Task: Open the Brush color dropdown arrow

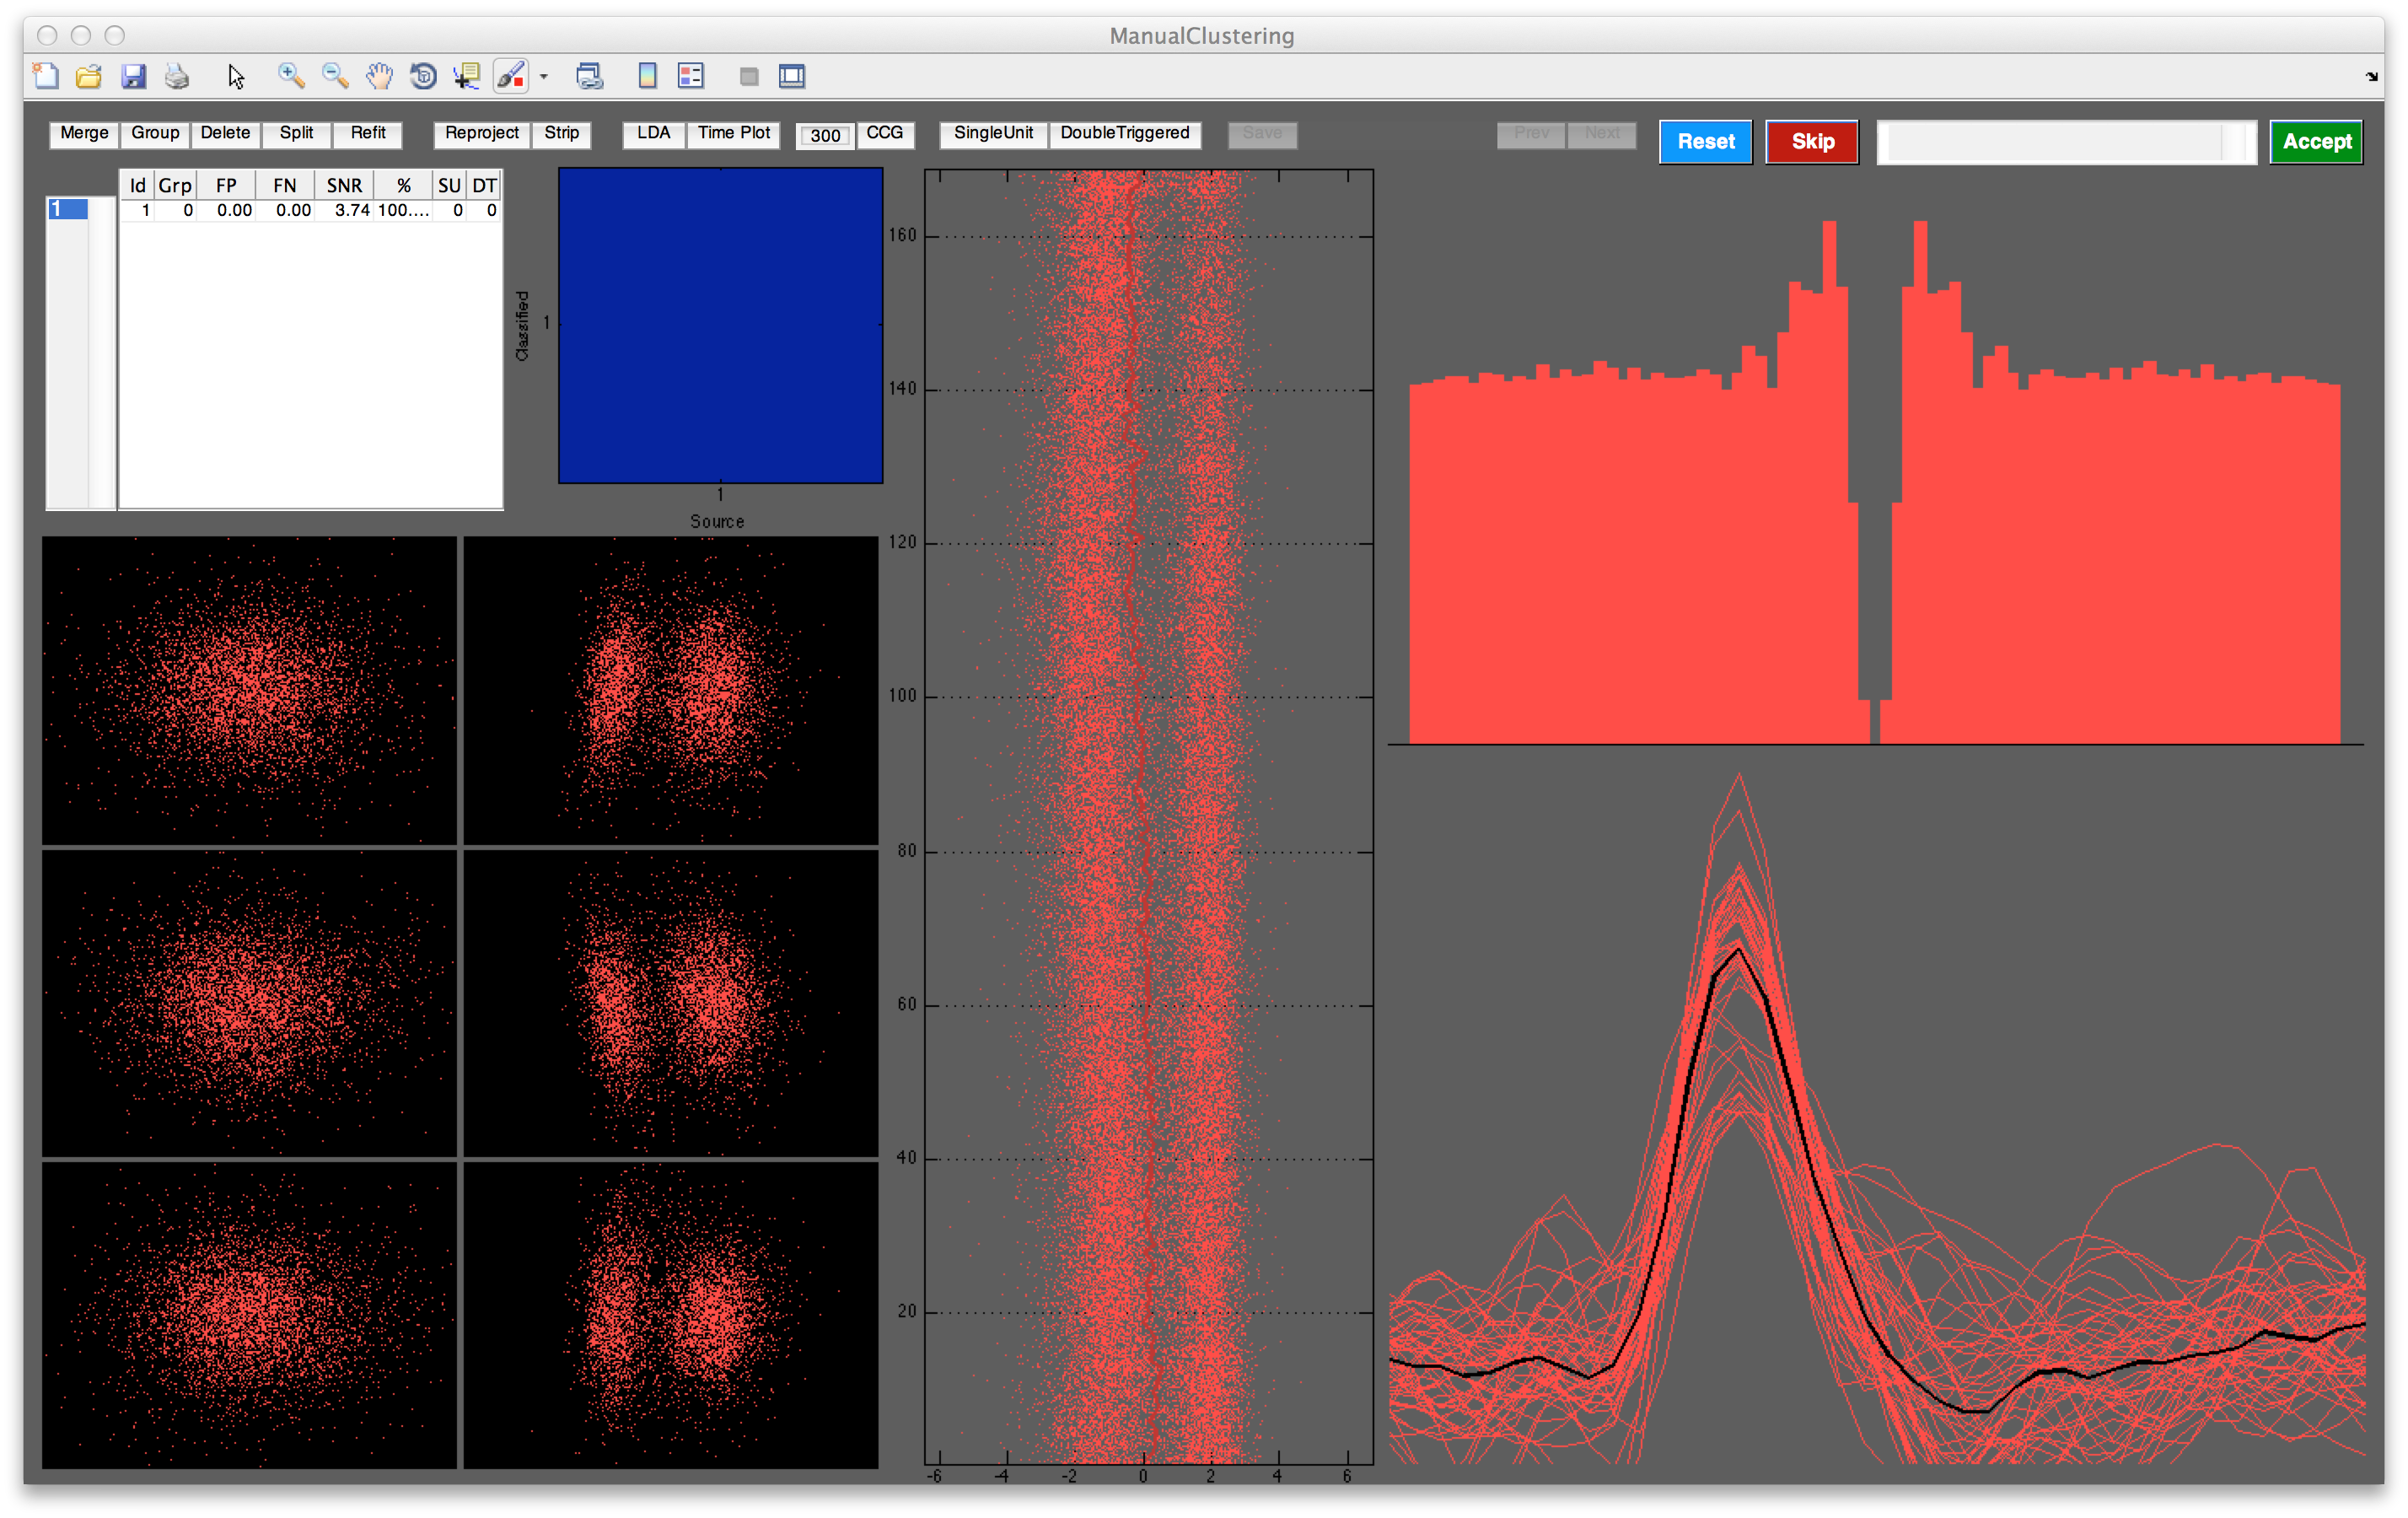Action: [544, 76]
